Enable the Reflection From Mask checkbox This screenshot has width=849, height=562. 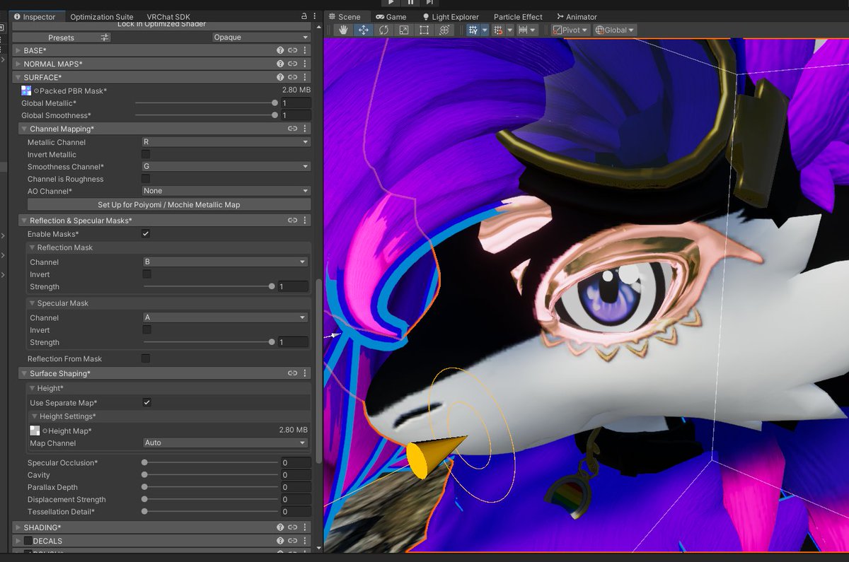146,359
